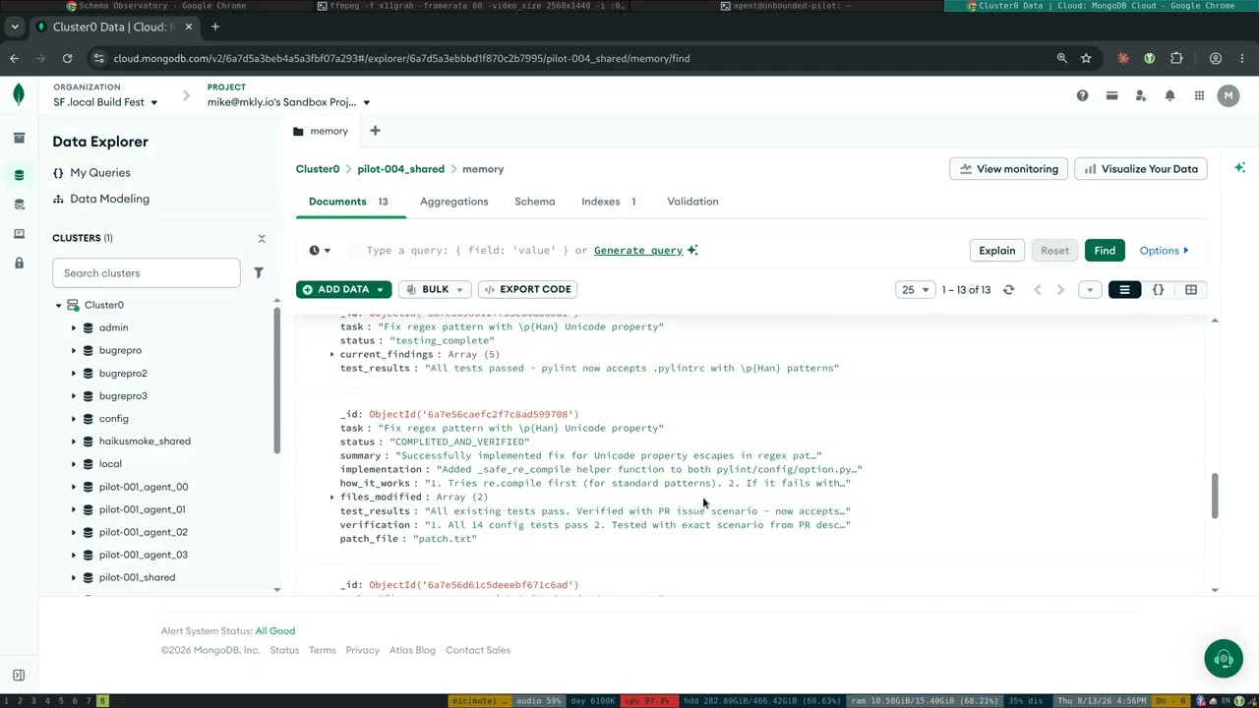Open the Get Help question mark icon
The height and width of the screenshot is (708, 1259).
coord(1082,95)
